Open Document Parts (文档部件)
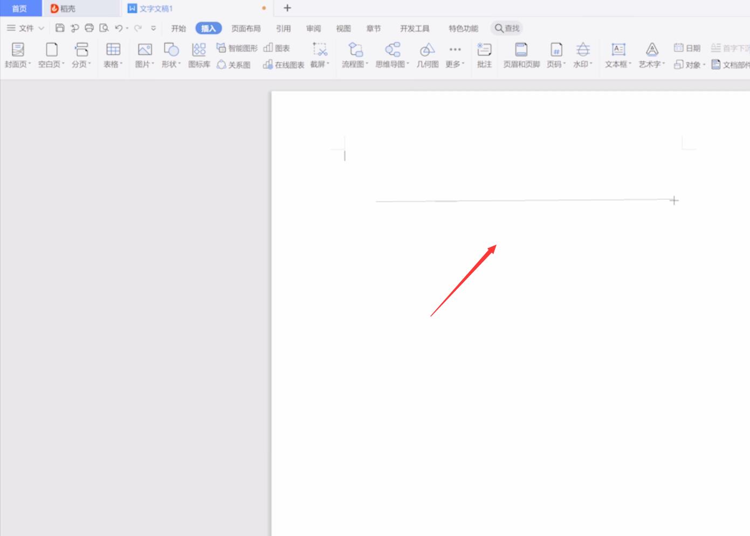This screenshot has height=536, width=750. point(731,65)
